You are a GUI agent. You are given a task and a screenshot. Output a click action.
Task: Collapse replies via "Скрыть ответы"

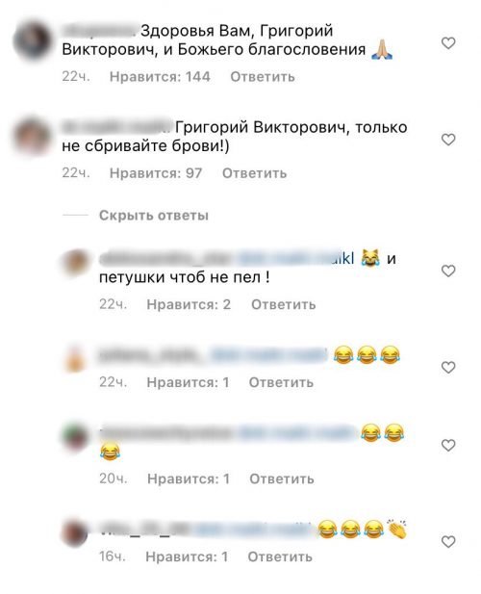[x=154, y=216]
